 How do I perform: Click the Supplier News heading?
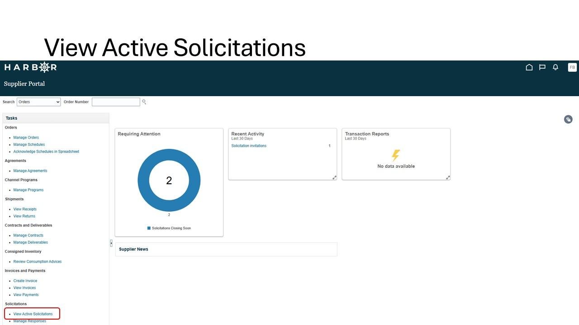(133, 249)
